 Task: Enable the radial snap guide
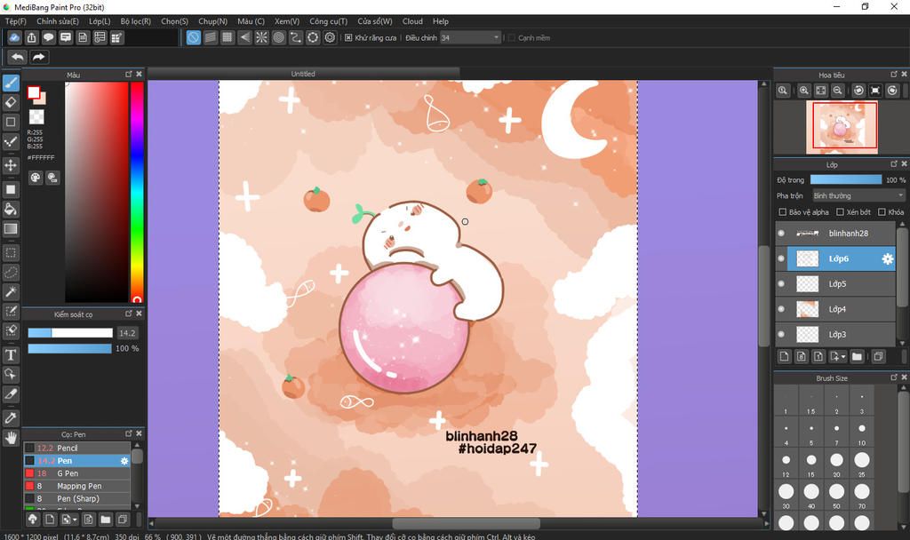(262, 37)
